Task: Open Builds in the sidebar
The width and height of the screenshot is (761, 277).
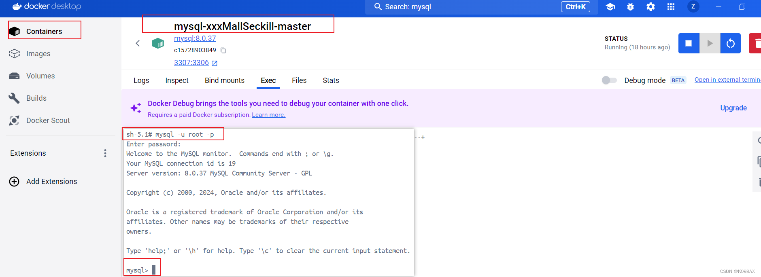Action: click(x=36, y=98)
